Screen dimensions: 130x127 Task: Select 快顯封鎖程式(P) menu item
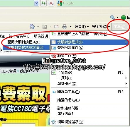(x=90, y=42)
